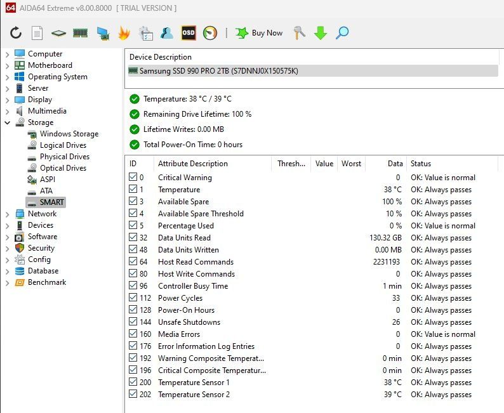Image resolution: width=504 pixels, height=413 pixels.
Task: Click the user profile toolbar icon
Action: pyautogui.click(x=167, y=33)
